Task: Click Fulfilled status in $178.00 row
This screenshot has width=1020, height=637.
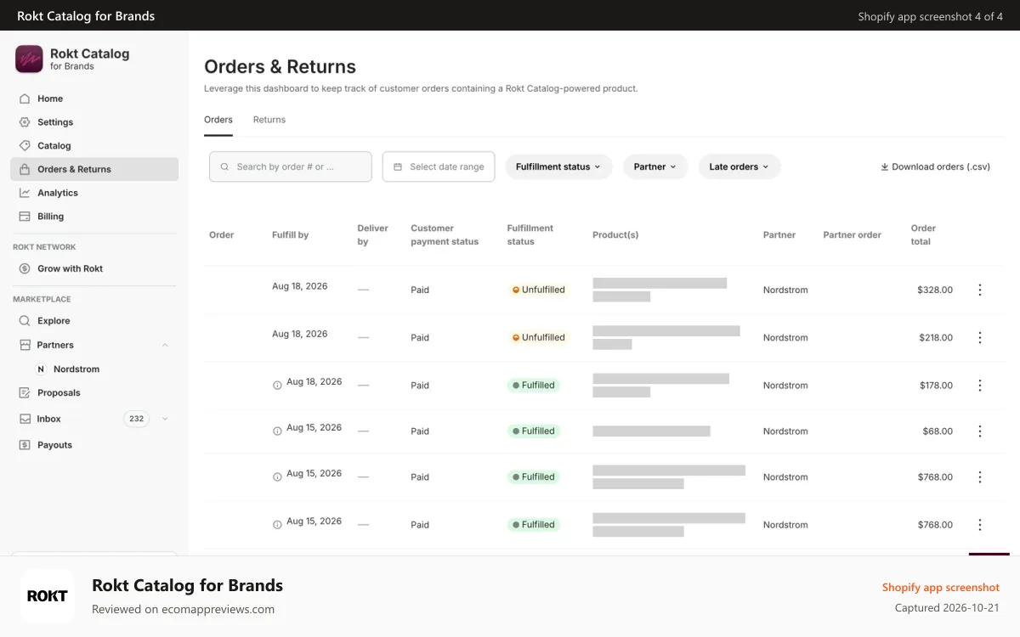Action: pyautogui.click(x=533, y=386)
